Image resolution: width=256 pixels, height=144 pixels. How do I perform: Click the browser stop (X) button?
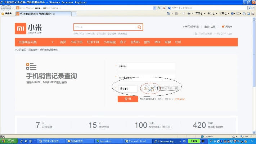pos(164,8)
